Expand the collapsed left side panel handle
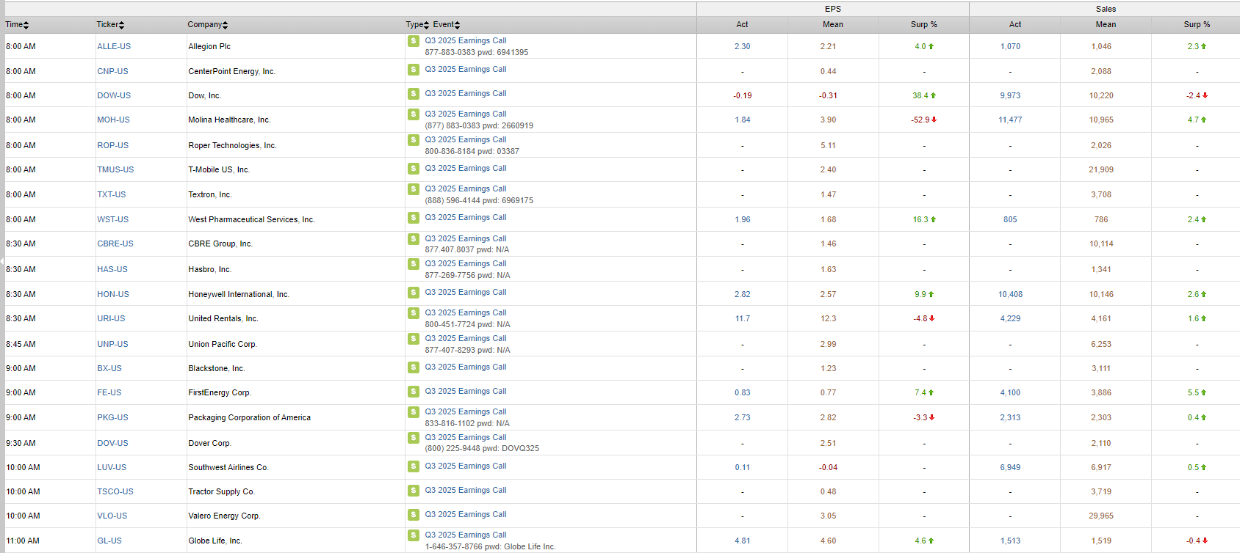1240x553 pixels. pos(2,261)
